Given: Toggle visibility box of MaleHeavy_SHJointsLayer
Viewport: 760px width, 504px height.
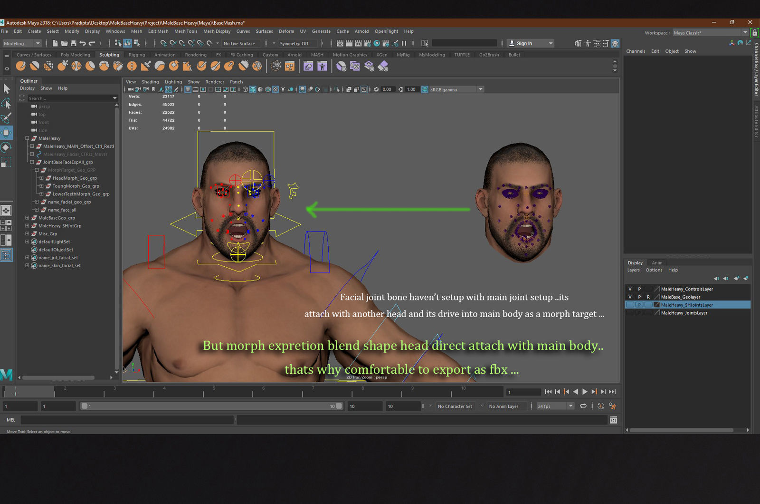Looking at the screenshot, I should [630, 305].
